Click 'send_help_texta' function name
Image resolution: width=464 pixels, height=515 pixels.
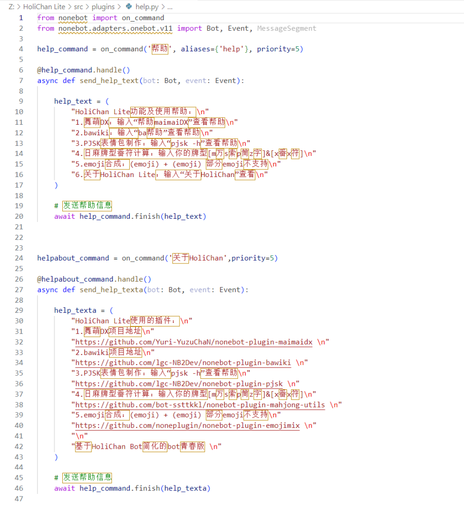pos(111,290)
